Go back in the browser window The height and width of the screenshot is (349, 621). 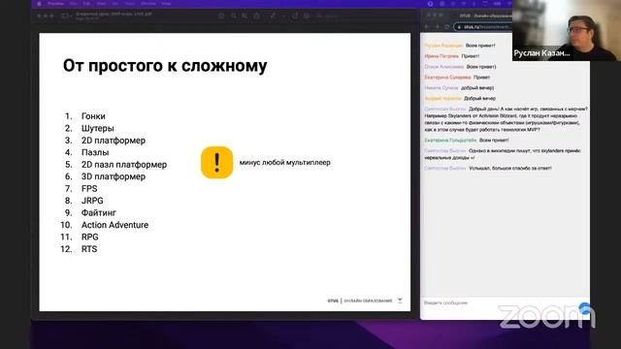point(427,27)
